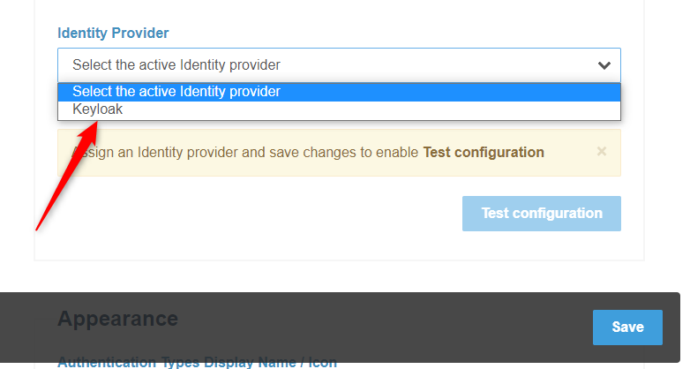690x369 pixels.
Task: Click the bold 'Test configuration' text in the alert
Action: [484, 152]
